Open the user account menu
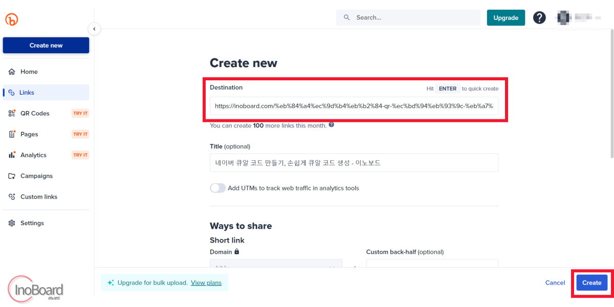This screenshot has width=614, height=307. [x=578, y=17]
